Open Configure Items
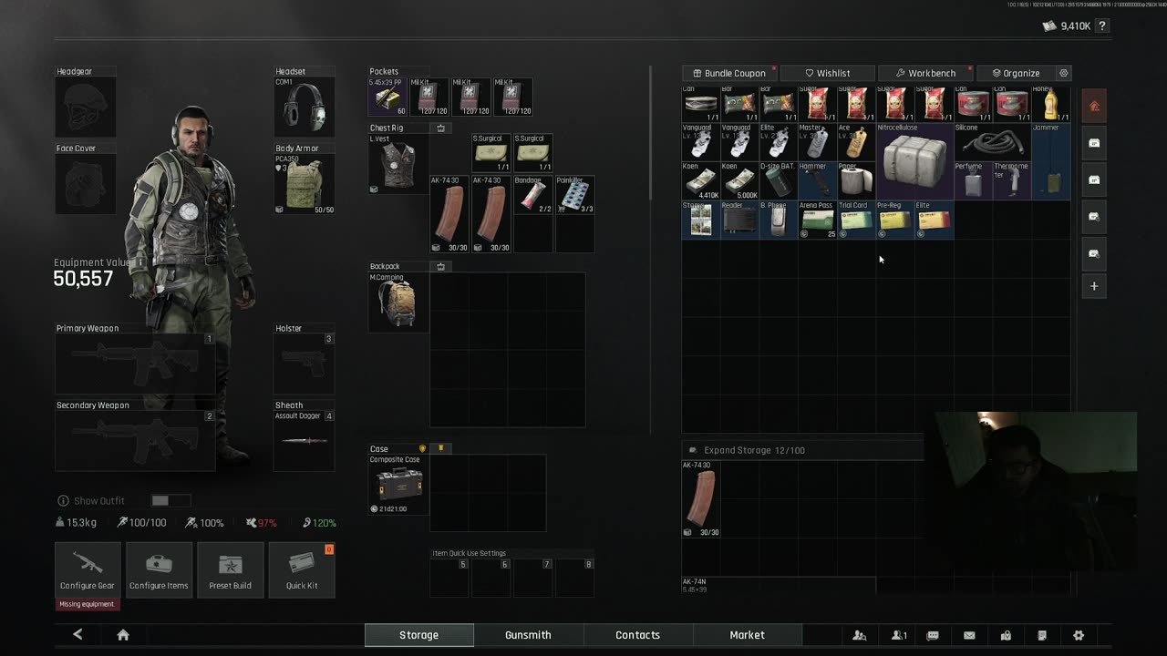 coord(159,569)
